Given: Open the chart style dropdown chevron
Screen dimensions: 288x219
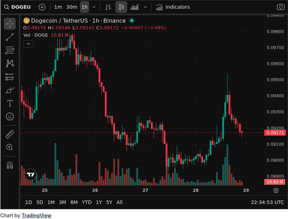Looking at the screenshot, I should coord(145,7).
